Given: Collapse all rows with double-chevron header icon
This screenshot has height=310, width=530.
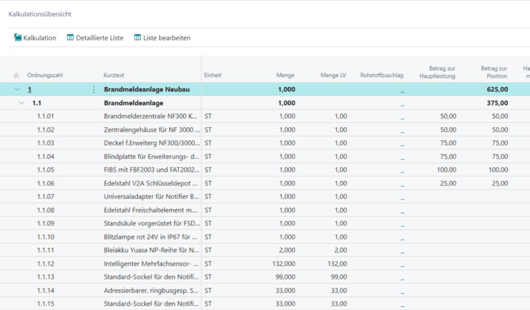Looking at the screenshot, I should [x=16, y=75].
